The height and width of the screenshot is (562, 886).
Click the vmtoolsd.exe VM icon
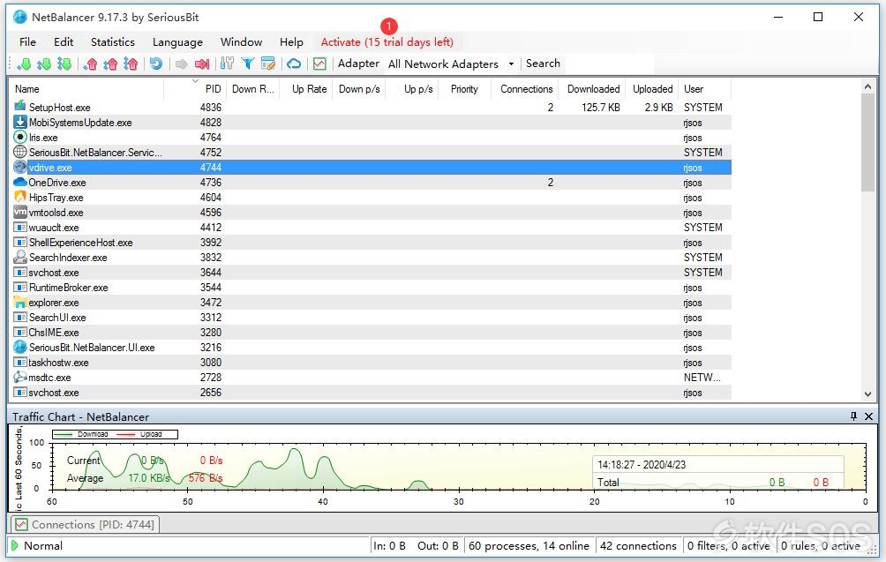20,213
